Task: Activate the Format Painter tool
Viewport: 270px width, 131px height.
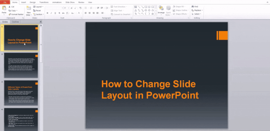Action: point(16,15)
